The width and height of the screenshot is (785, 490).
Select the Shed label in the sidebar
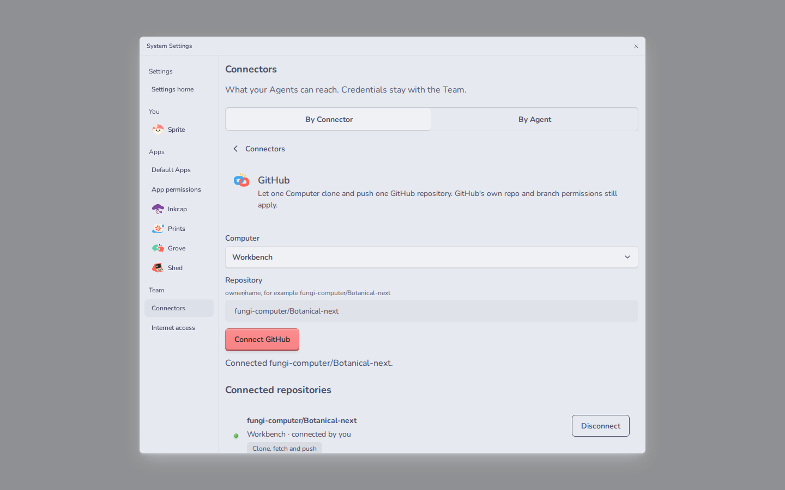[x=175, y=268]
